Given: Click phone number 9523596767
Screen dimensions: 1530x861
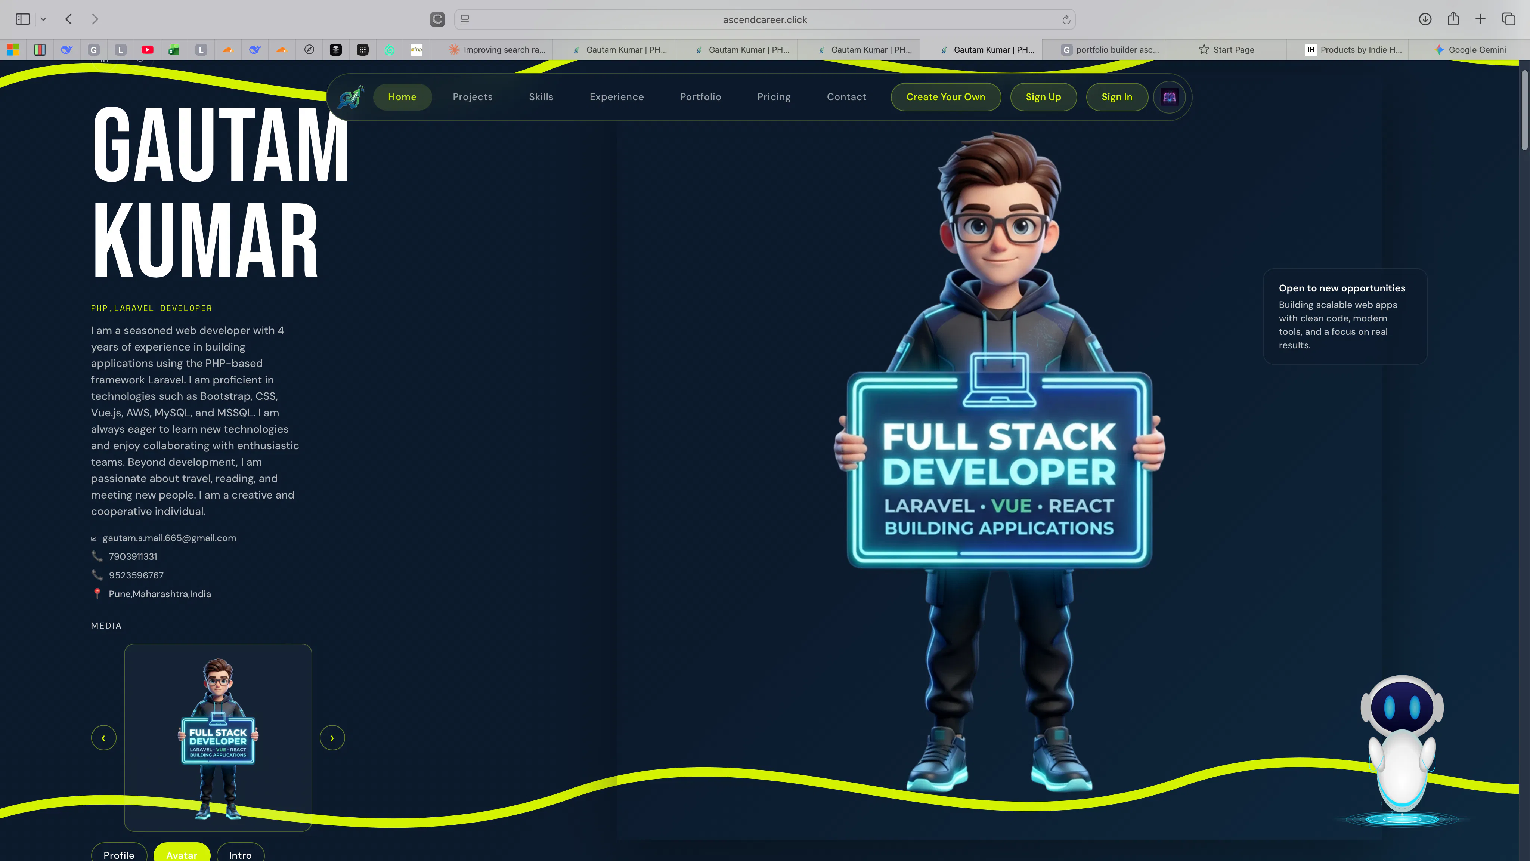Looking at the screenshot, I should coord(136,575).
